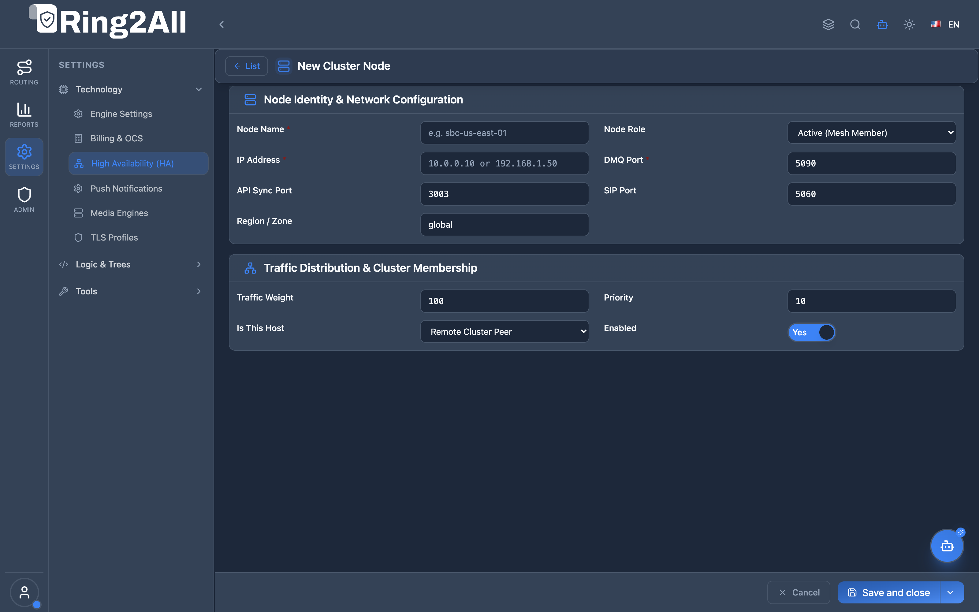Focus the IP Address input field

504,163
